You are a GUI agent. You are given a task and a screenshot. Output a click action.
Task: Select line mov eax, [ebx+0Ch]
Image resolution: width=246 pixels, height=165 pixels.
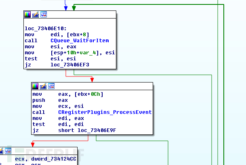click(x=68, y=94)
